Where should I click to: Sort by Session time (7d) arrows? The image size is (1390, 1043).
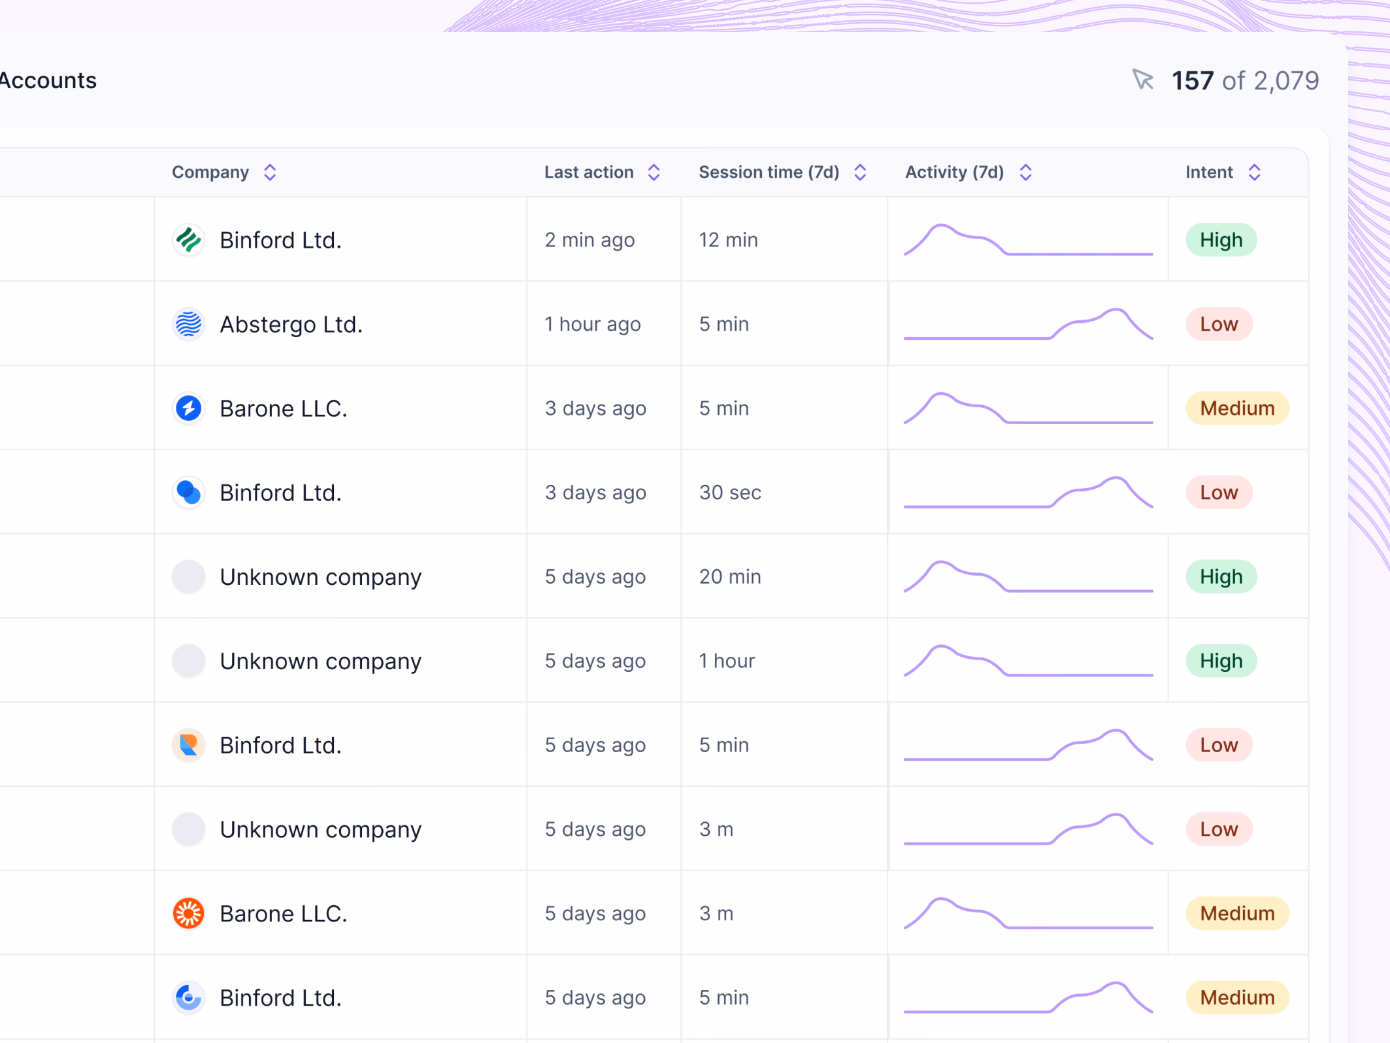pyautogui.click(x=860, y=173)
